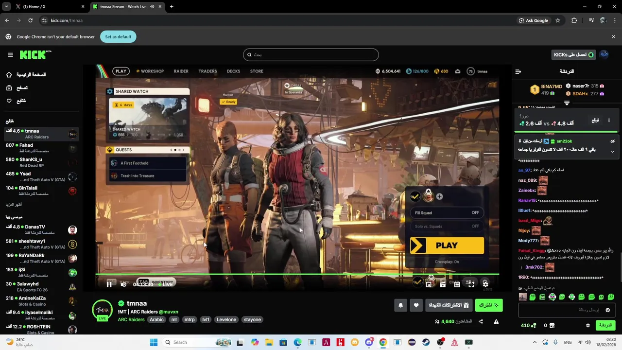Expand the pinned message chevron

[612, 151]
